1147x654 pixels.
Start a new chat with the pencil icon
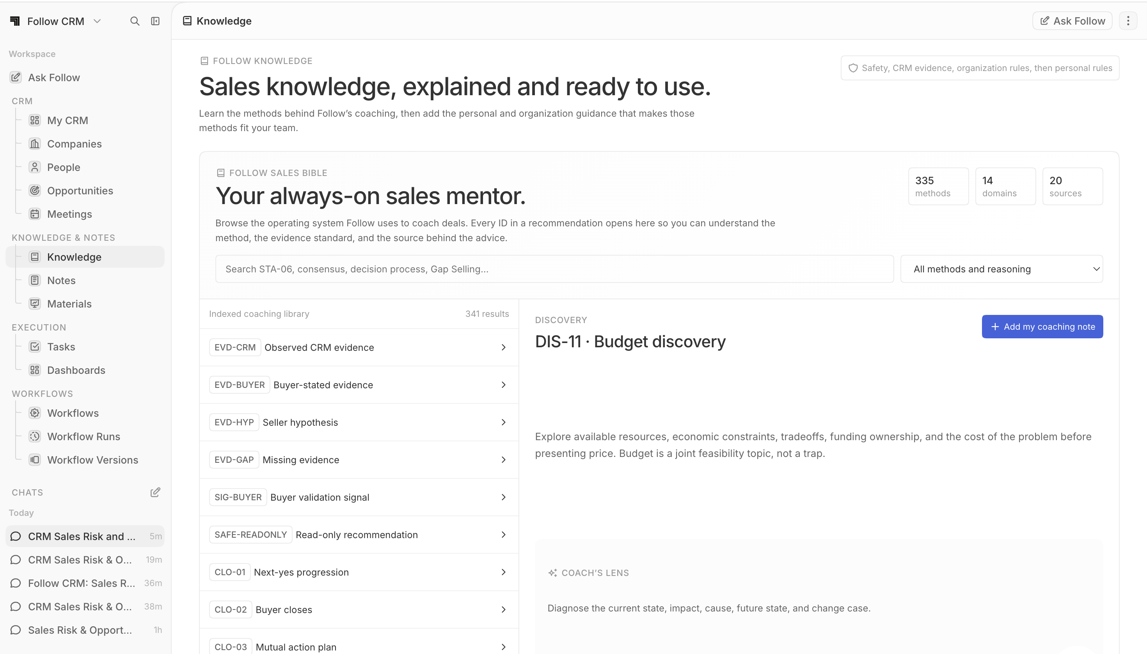coord(155,492)
